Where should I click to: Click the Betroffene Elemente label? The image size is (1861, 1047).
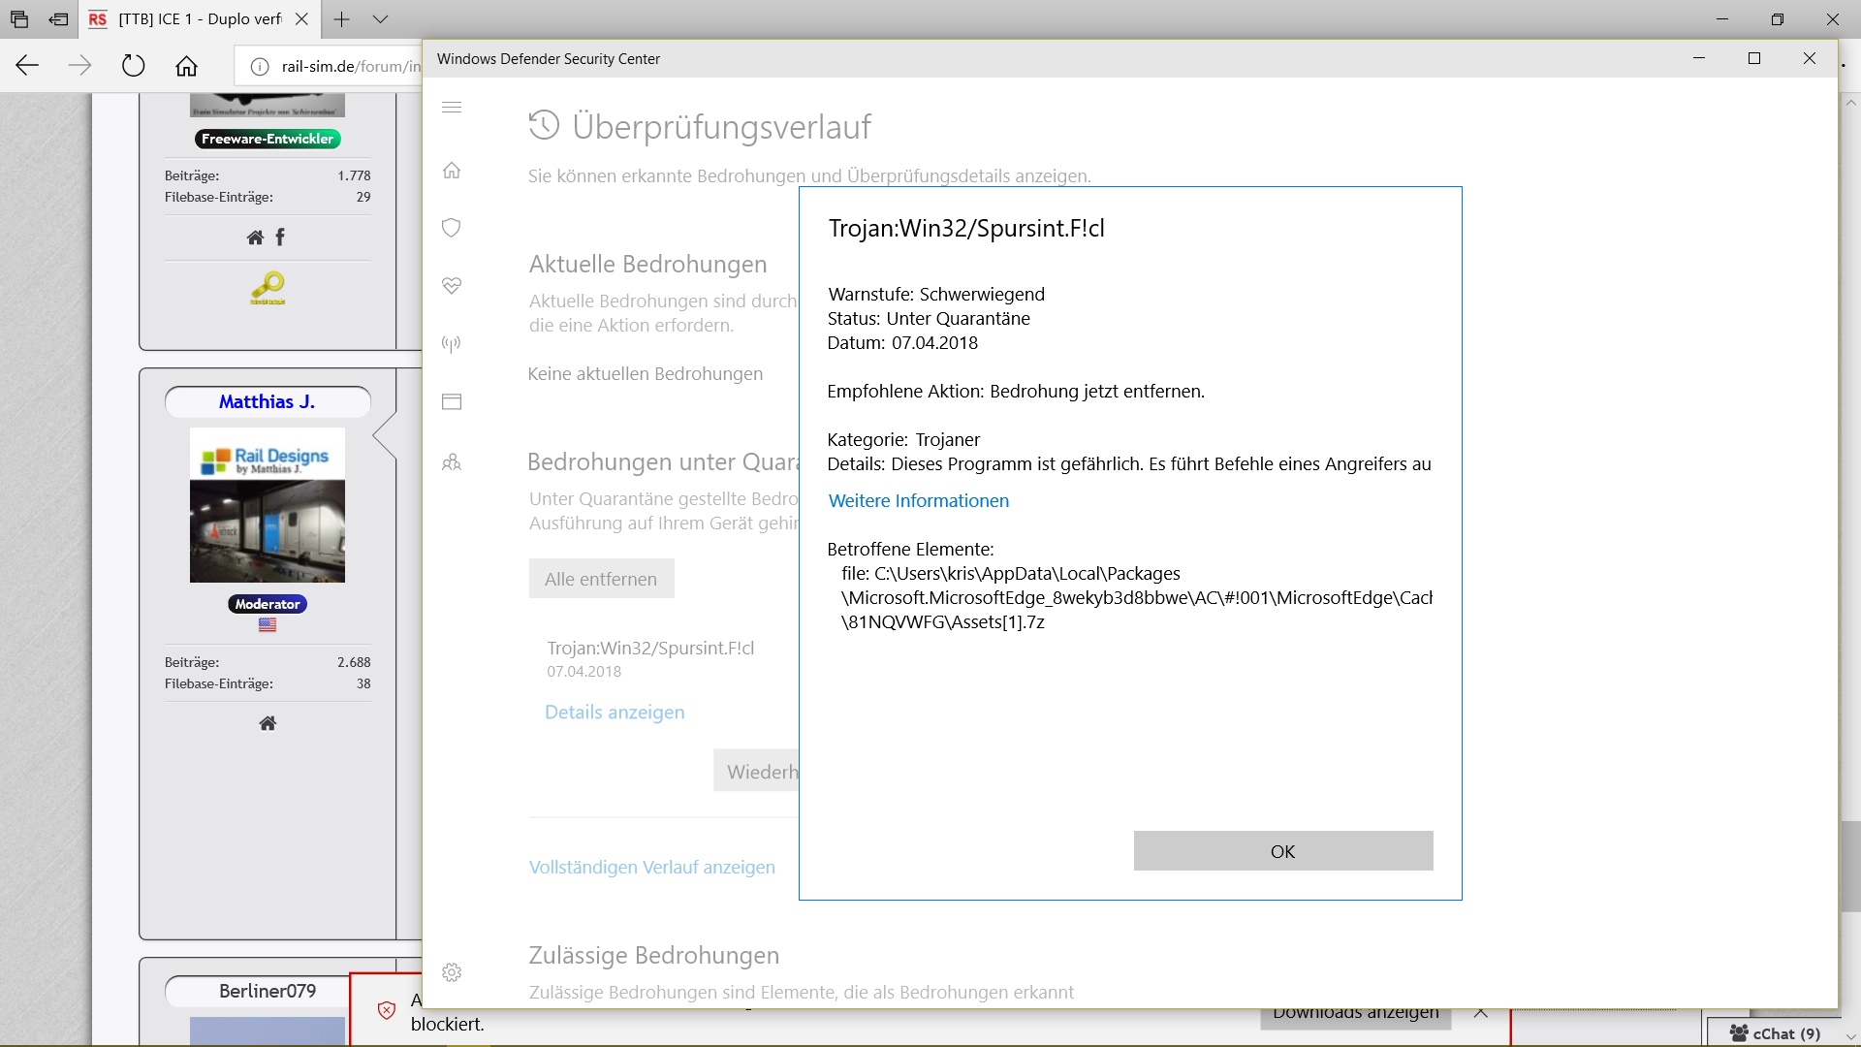pos(911,550)
